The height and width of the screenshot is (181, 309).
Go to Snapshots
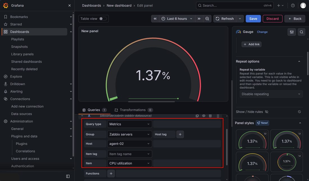19,47
